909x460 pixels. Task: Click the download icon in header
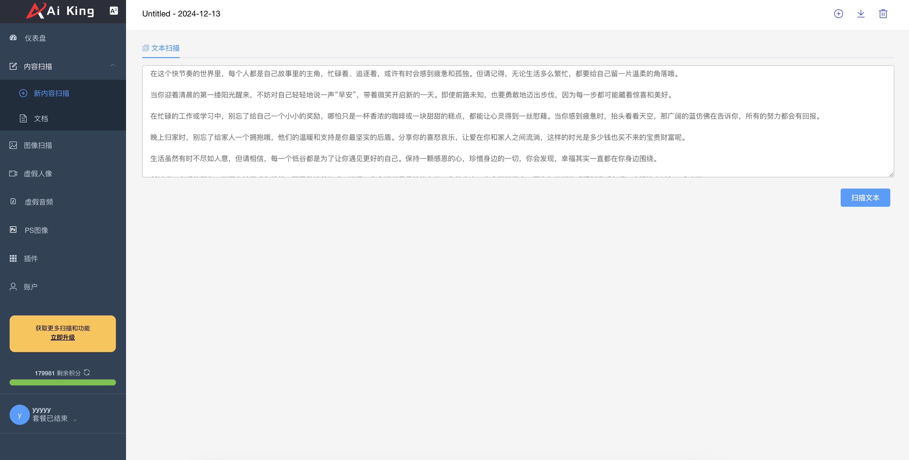861,14
